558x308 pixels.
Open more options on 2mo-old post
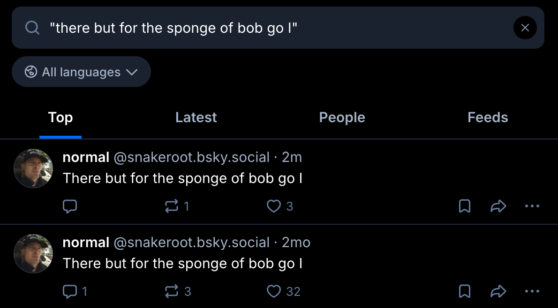(532, 292)
